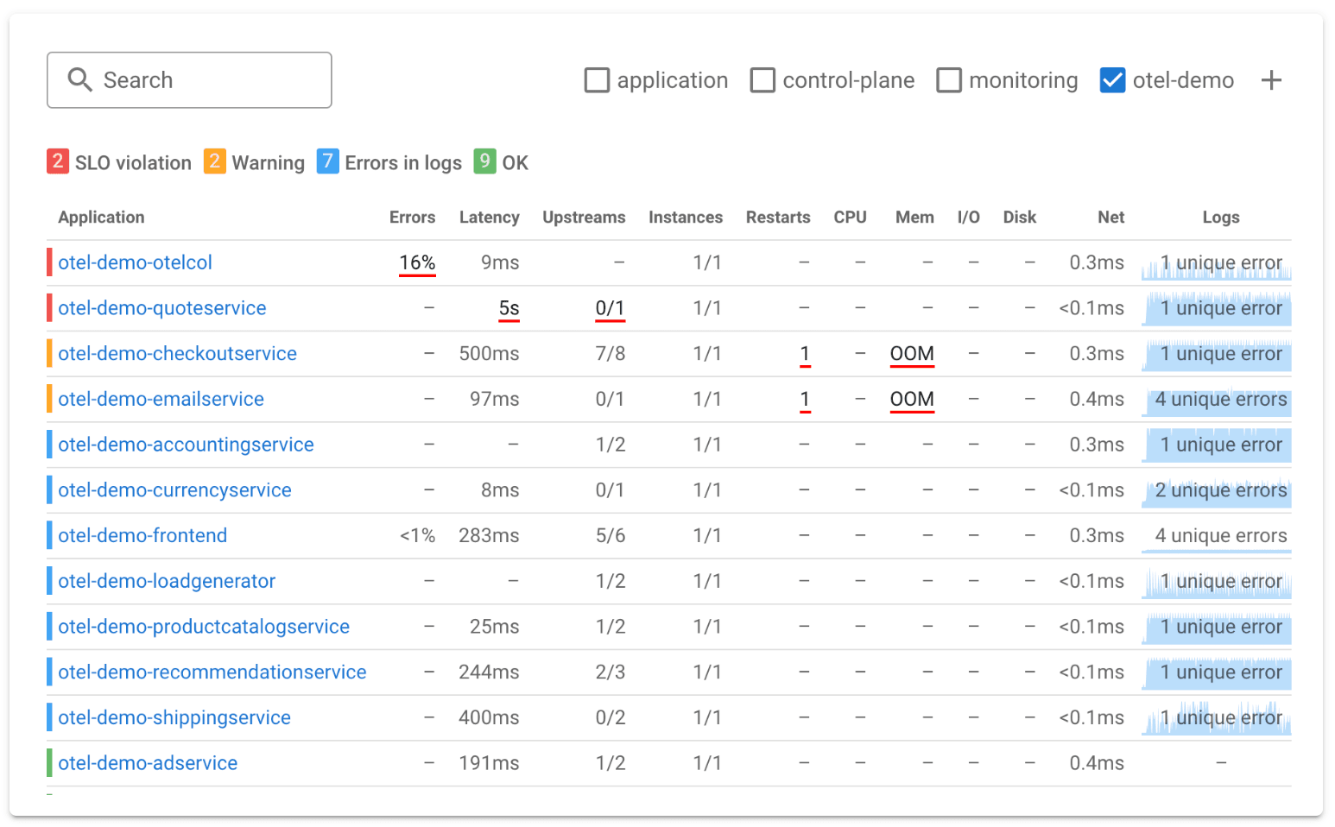The height and width of the screenshot is (827, 1335).
Task: Click the OOM indicator for otel-demo-checkoutservice
Action: pyautogui.click(x=912, y=354)
